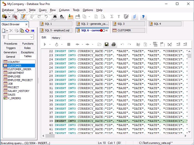Click the new object blank page icon
The height and width of the screenshot is (145, 194).
pos(4,31)
